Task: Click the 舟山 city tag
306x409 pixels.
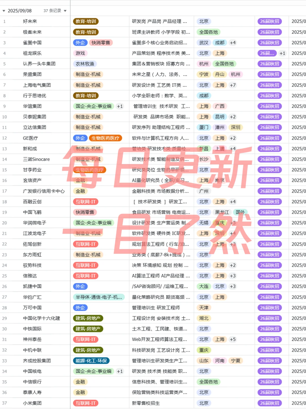Action: pos(220,74)
